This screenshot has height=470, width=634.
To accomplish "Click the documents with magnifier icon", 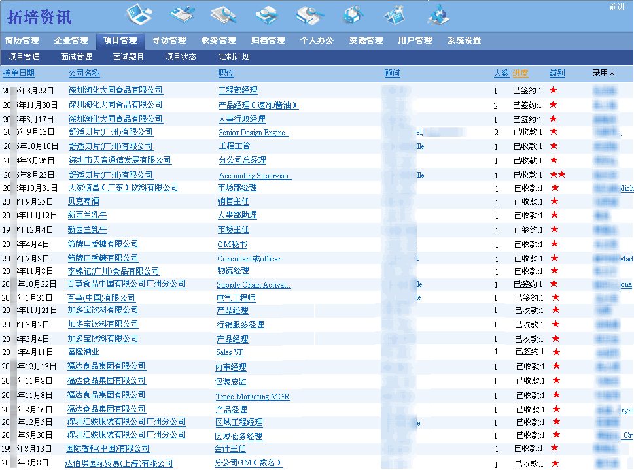I will click(224, 14).
